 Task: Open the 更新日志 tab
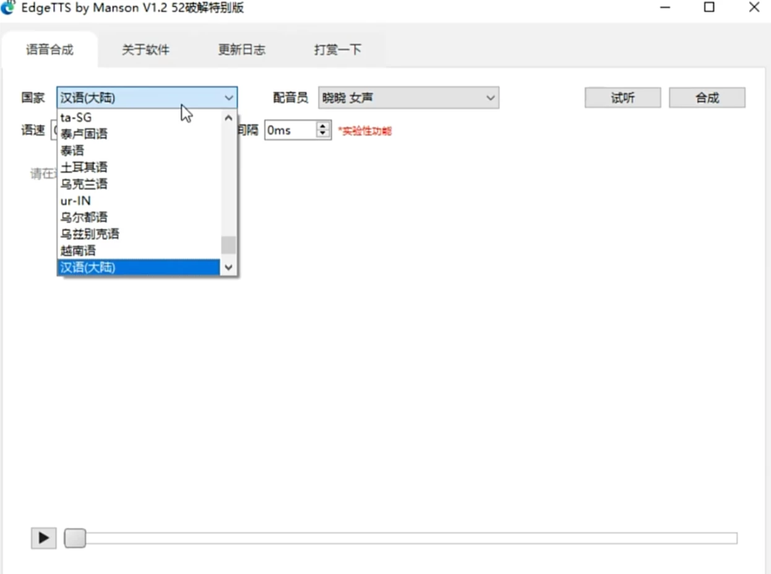click(242, 50)
